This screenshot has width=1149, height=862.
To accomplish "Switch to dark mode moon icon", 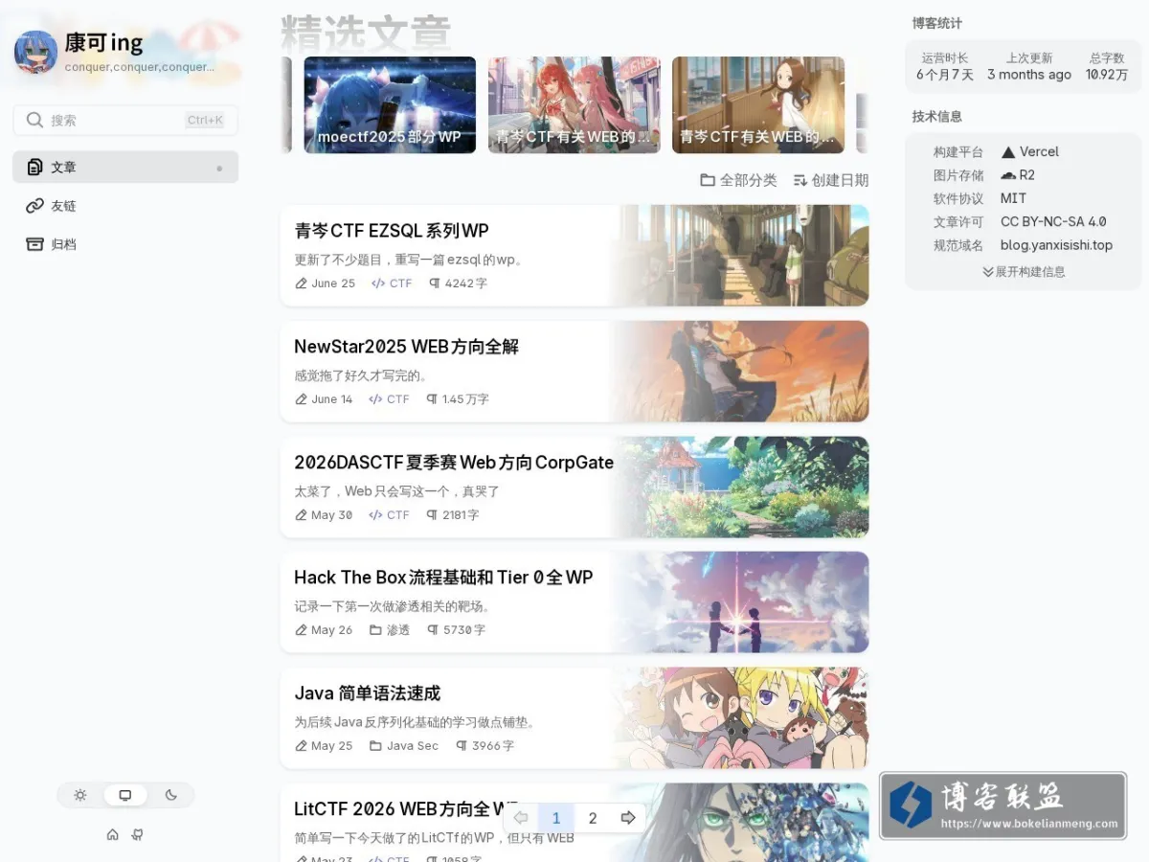I will tap(171, 795).
